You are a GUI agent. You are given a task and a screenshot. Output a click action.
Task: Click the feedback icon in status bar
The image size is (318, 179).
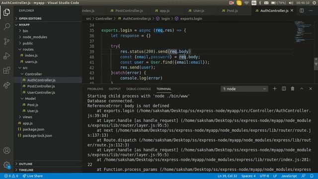[303, 176]
